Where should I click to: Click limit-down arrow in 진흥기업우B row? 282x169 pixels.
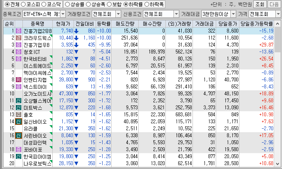click(76, 45)
